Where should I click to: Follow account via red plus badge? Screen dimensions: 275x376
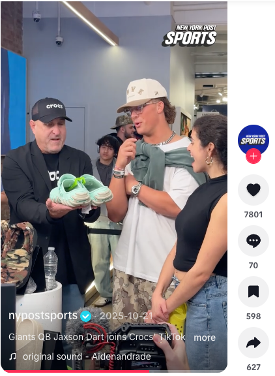(253, 156)
